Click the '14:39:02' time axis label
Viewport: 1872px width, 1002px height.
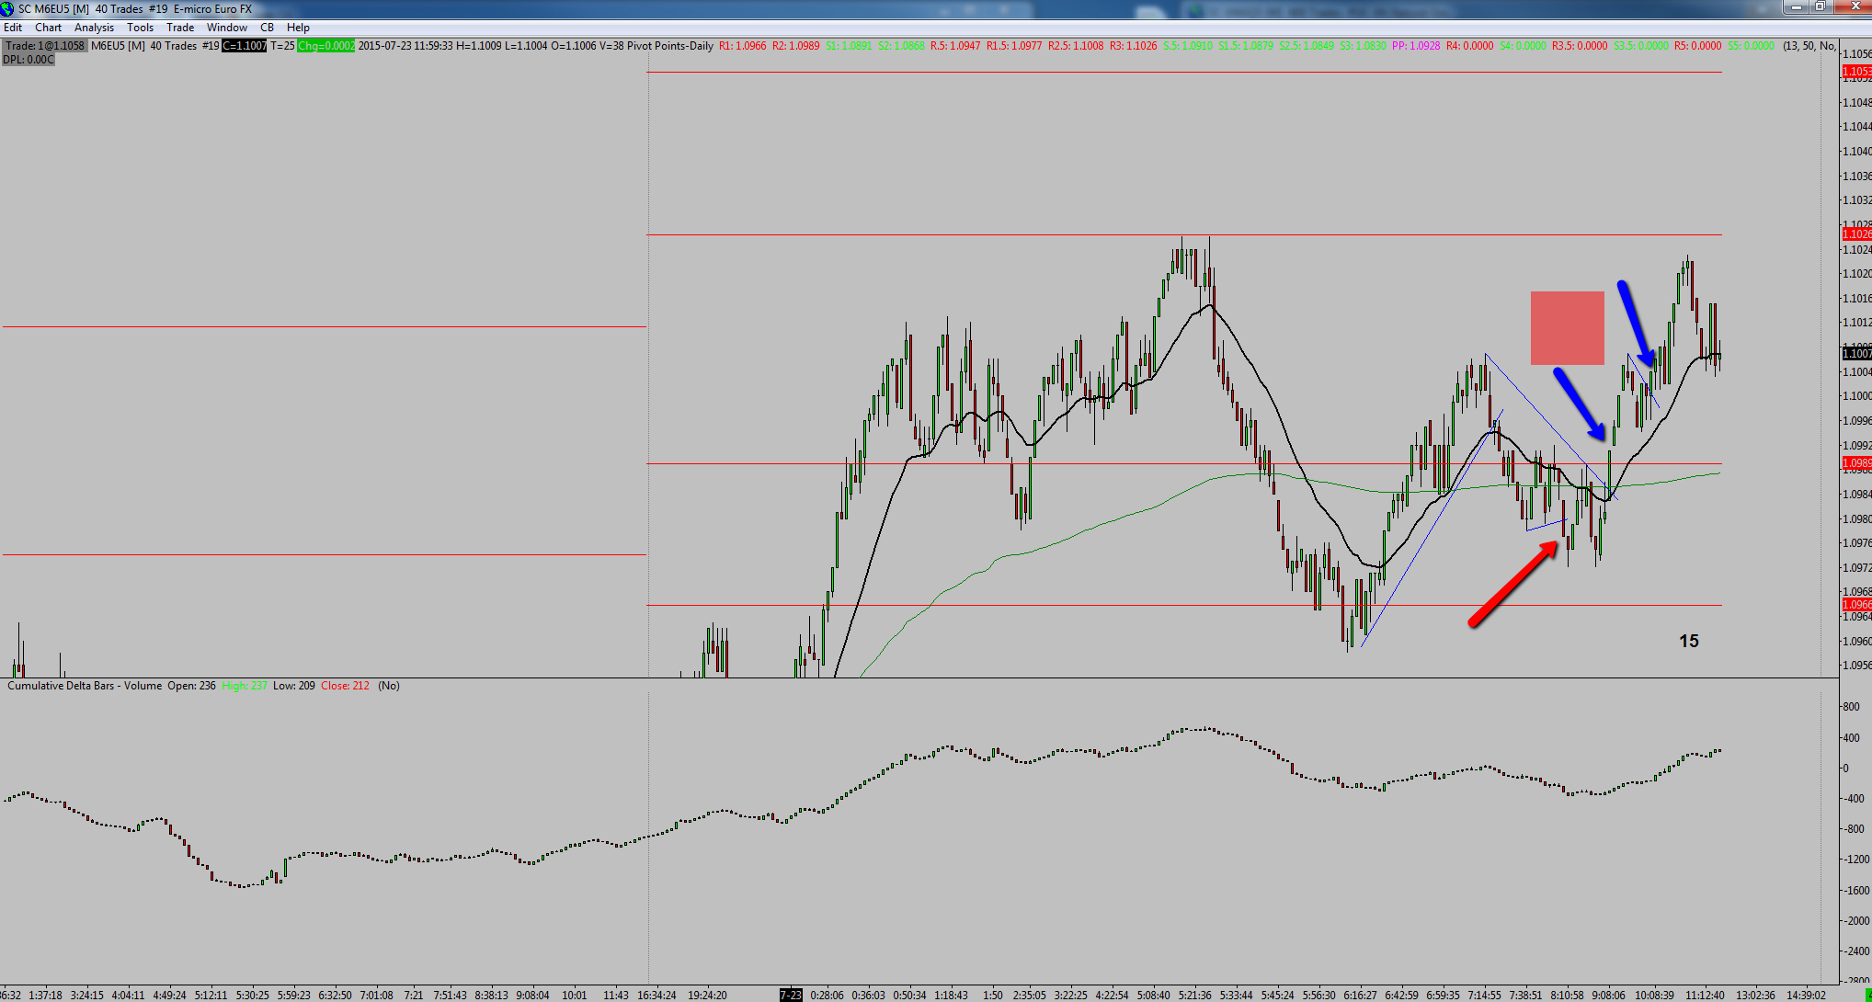point(1806,995)
